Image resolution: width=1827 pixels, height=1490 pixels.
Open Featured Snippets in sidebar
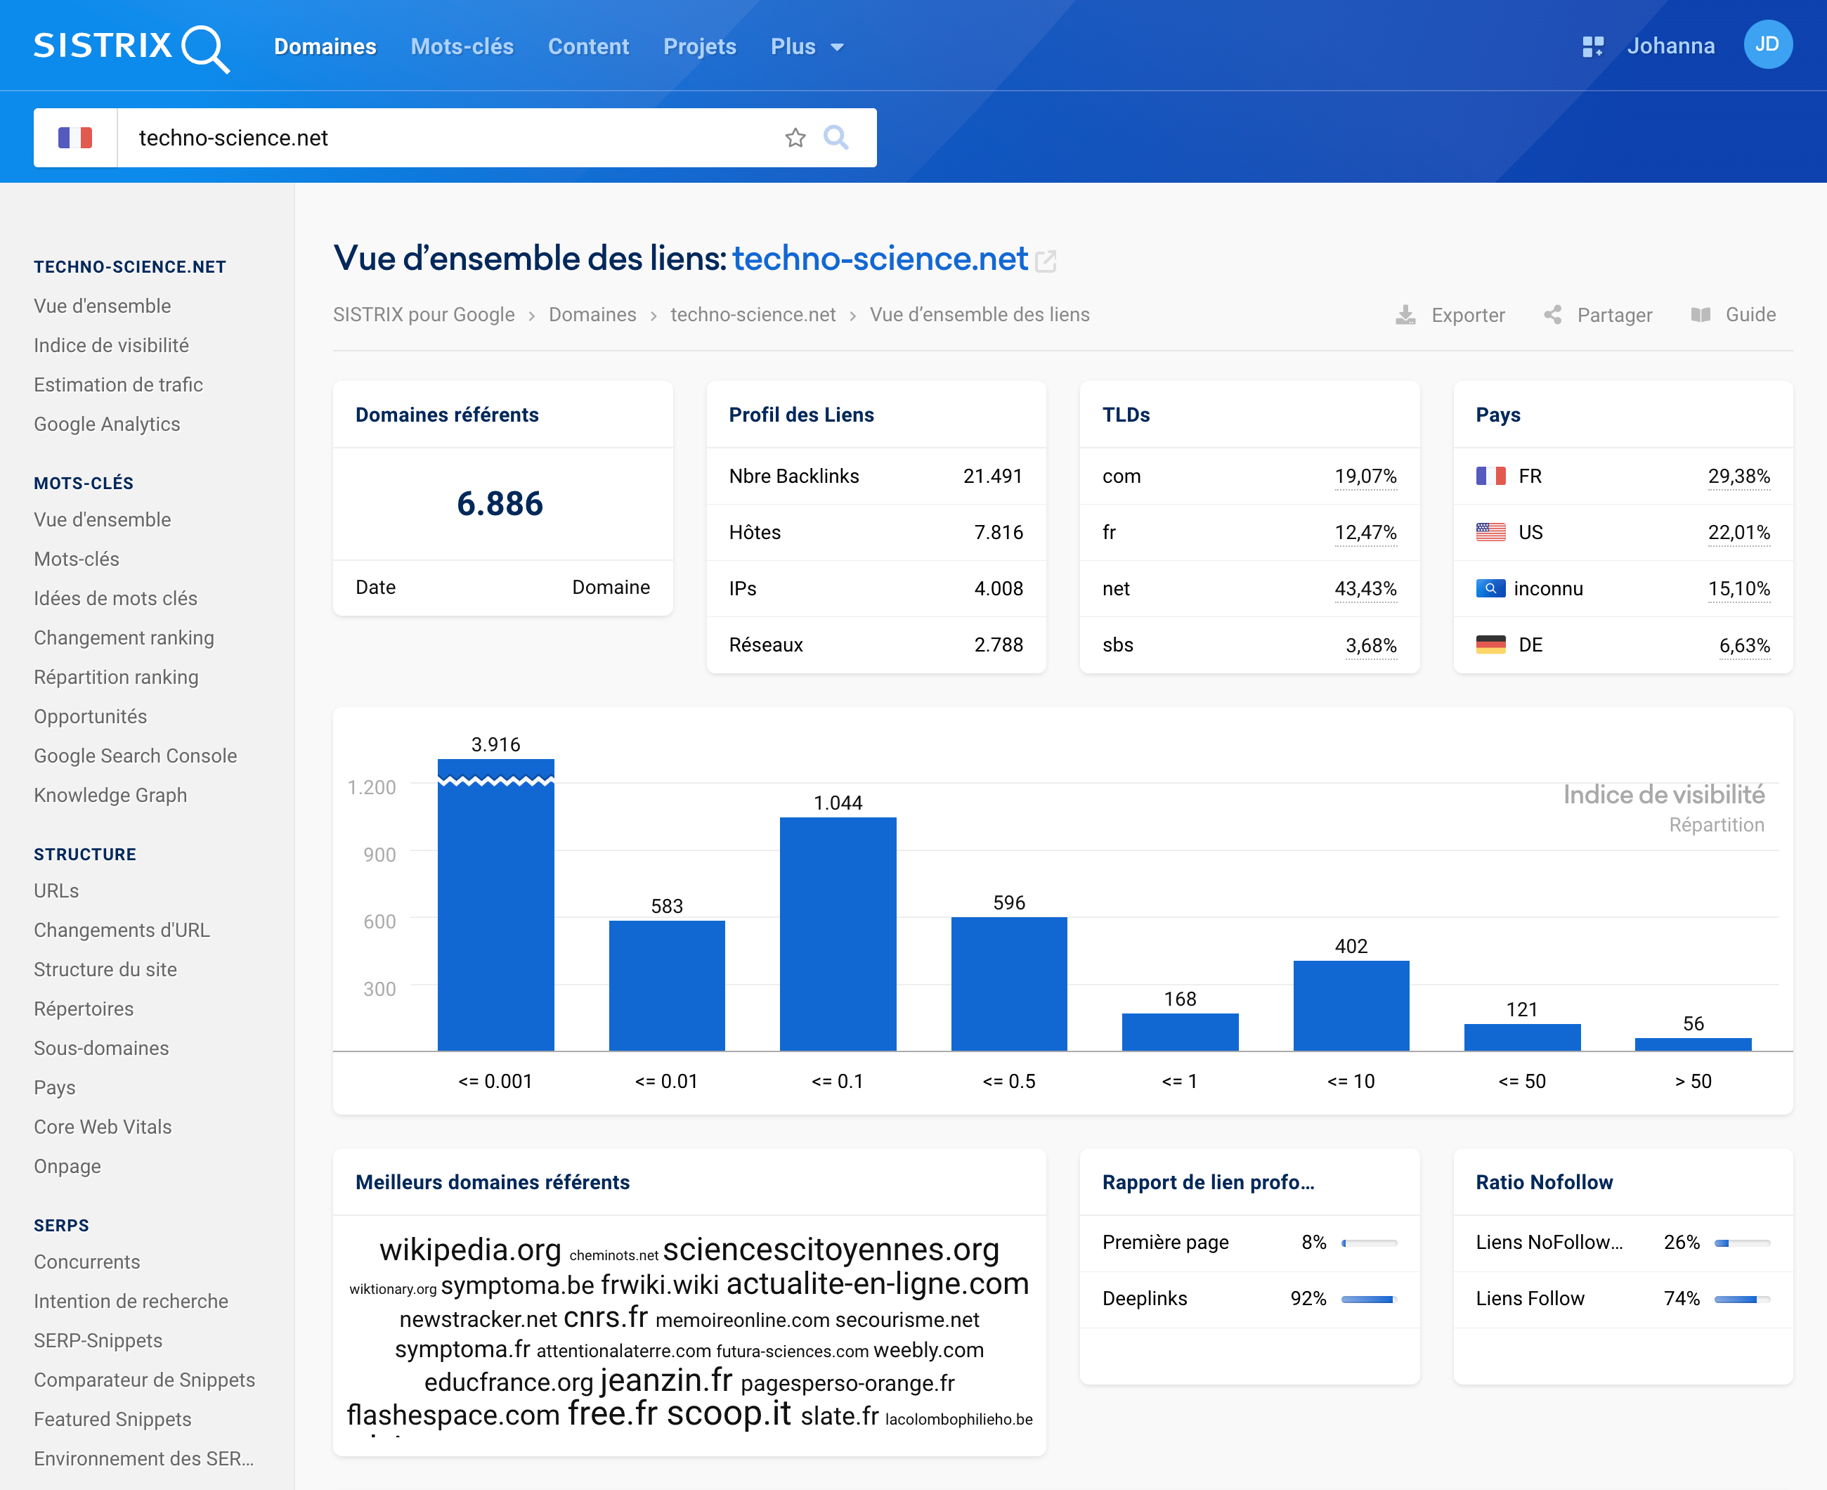click(112, 1420)
